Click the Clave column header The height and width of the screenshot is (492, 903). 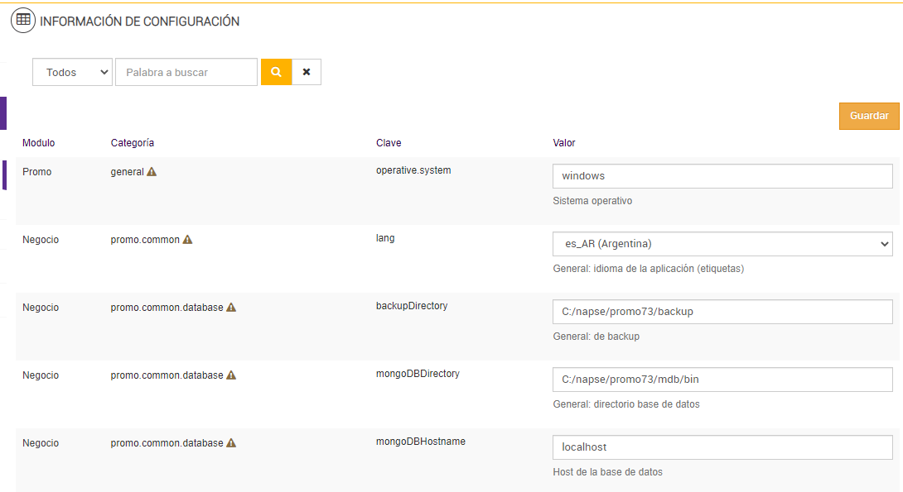point(389,143)
